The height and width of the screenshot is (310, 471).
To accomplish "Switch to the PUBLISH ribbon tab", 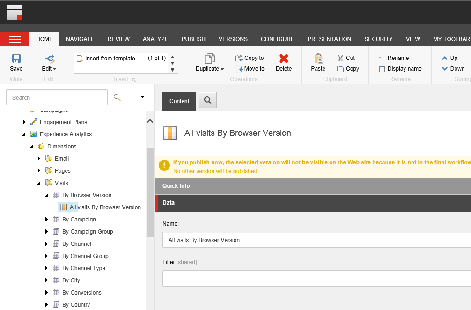I will coord(193,39).
